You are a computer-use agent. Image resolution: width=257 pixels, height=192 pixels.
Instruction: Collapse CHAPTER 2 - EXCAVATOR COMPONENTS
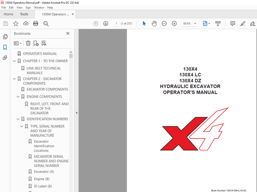point(15,79)
